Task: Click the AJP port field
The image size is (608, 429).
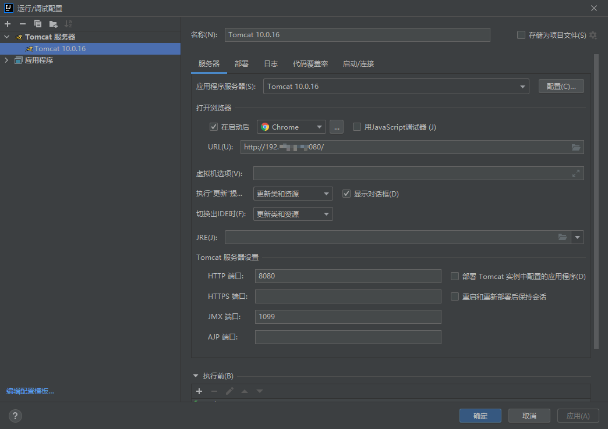Action: (348, 337)
